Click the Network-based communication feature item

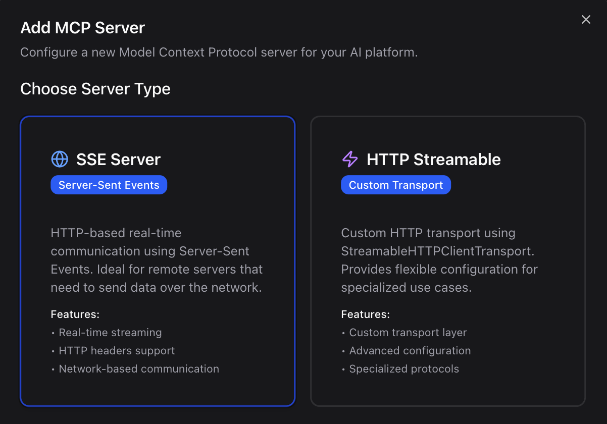139,368
